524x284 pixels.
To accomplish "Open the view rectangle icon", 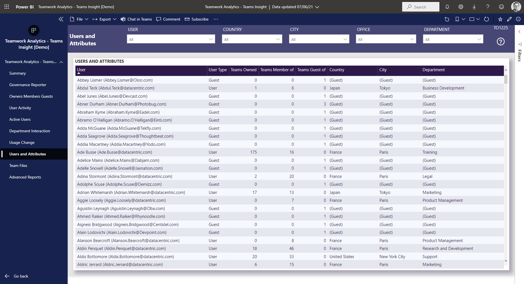I will [x=472, y=19].
